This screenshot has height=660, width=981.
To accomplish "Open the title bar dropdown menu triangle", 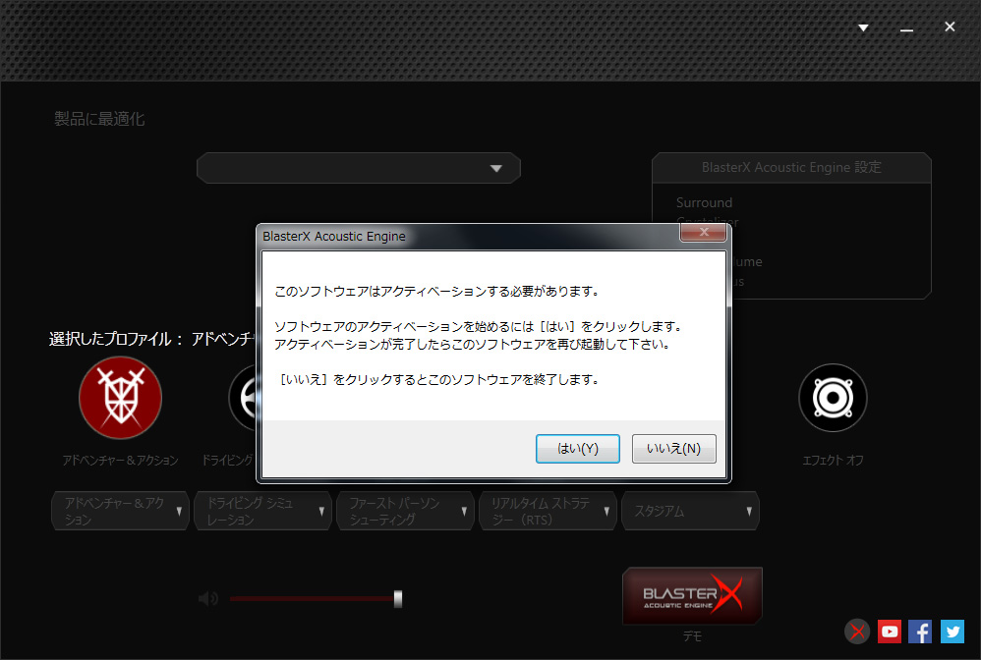I will tap(863, 27).
